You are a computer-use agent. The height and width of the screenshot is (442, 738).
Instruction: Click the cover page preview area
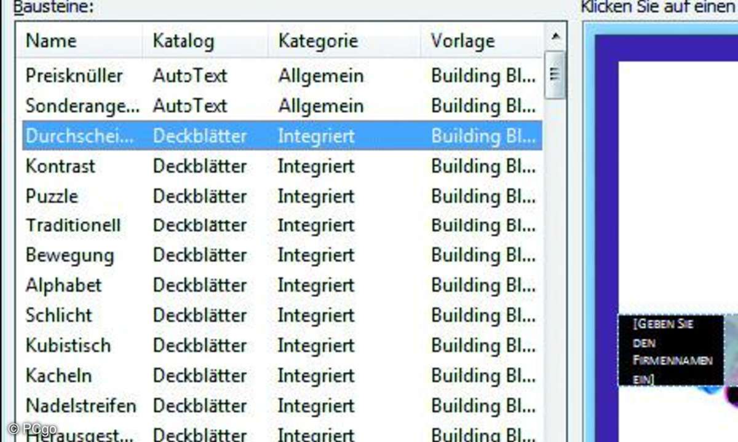pos(670,184)
